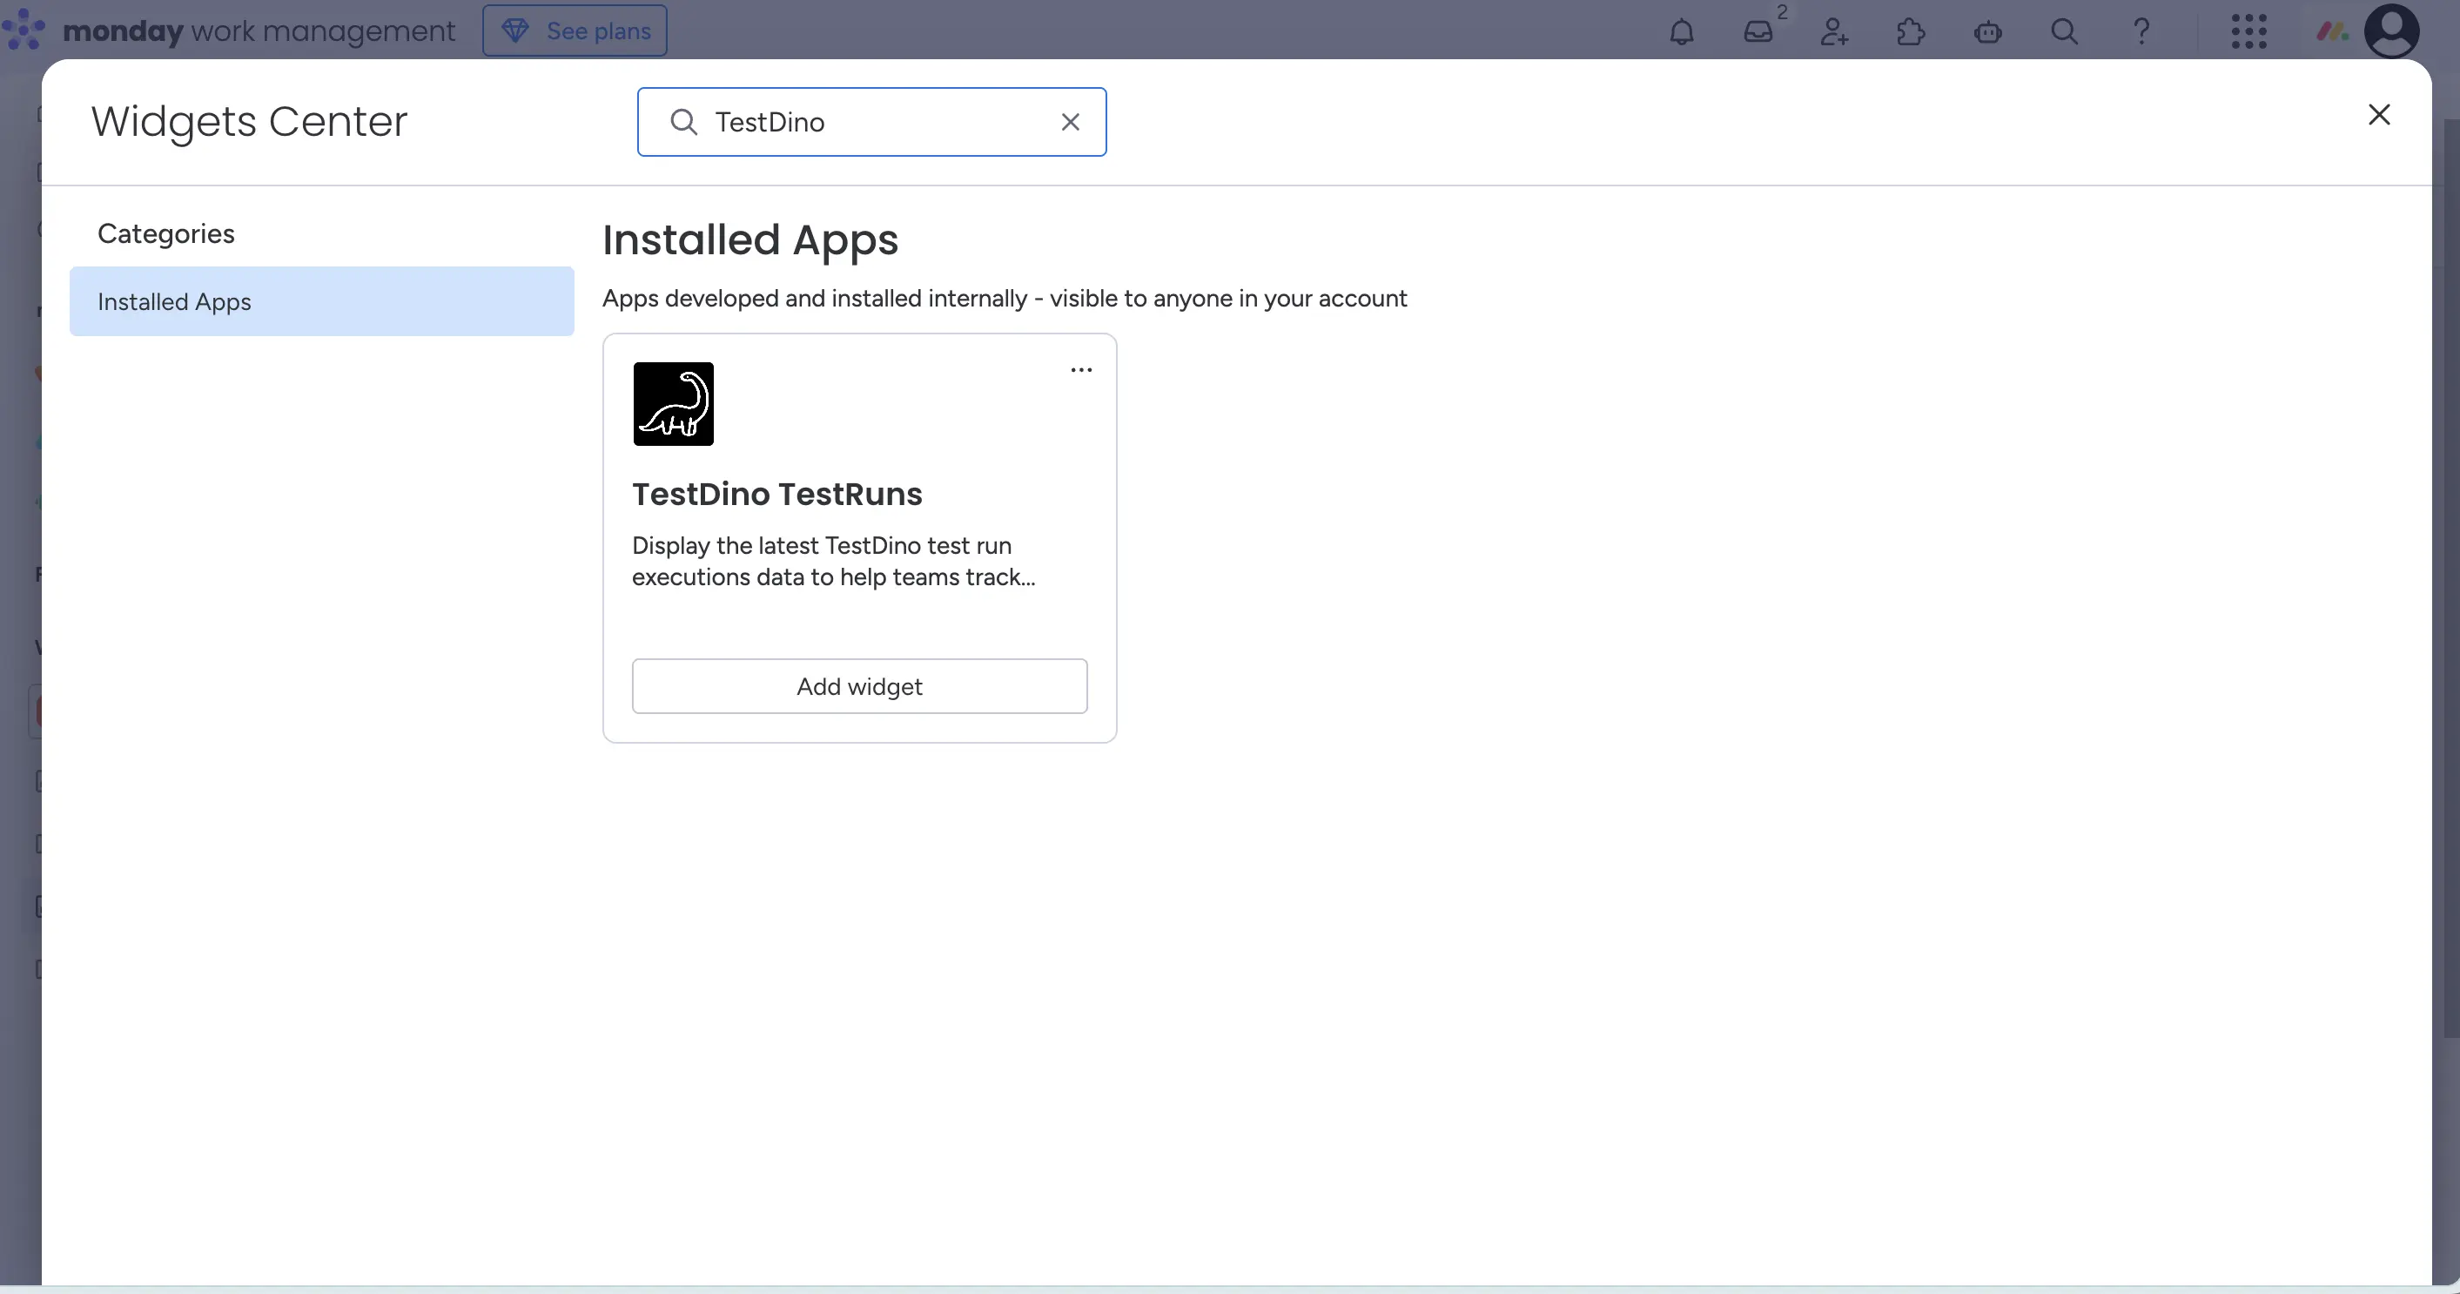Click See plans button
Screen dimensions: 2460x1294
tap(575, 30)
